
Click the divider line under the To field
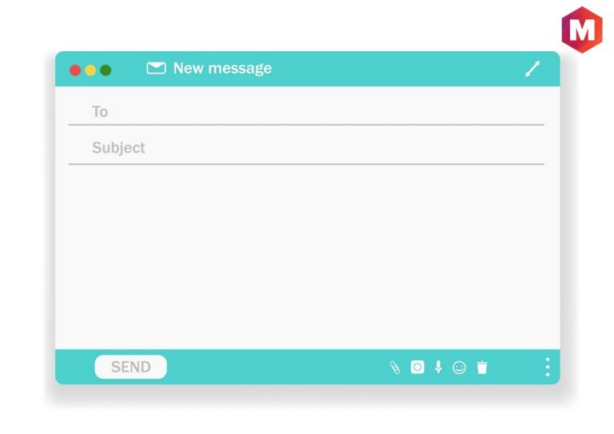(x=306, y=125)
